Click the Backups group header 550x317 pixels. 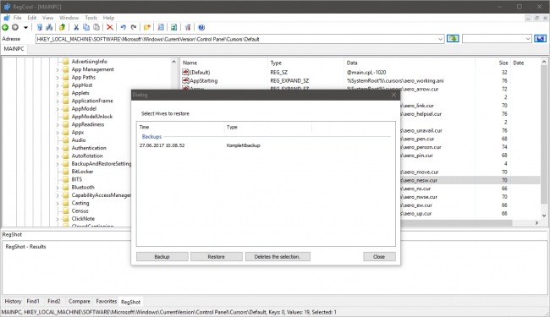pyautogui.click(x=151, y=137)
